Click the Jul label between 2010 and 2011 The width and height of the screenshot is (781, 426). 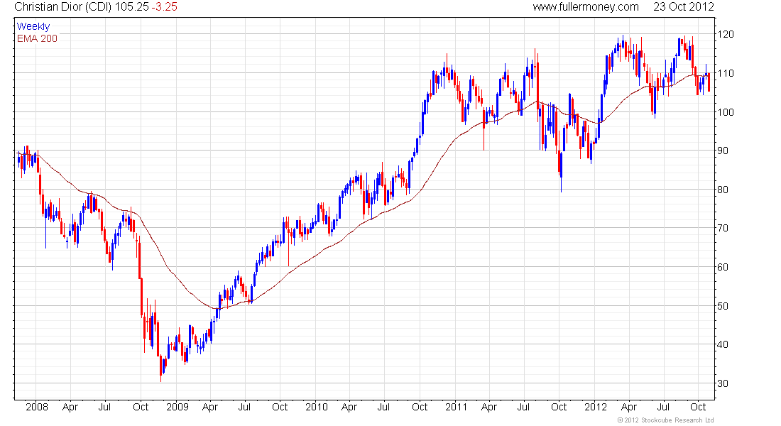[x=383, y=407]
